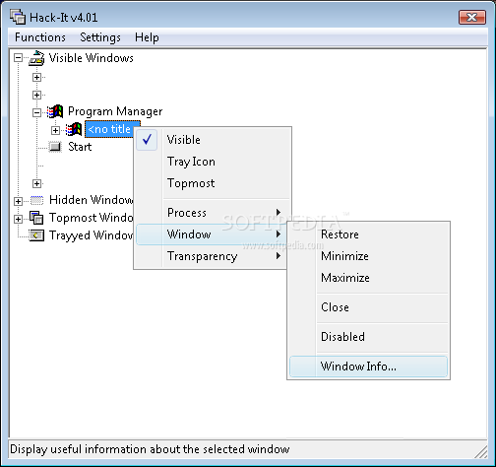Expand the <no title> tree node

tap(55, 130)
